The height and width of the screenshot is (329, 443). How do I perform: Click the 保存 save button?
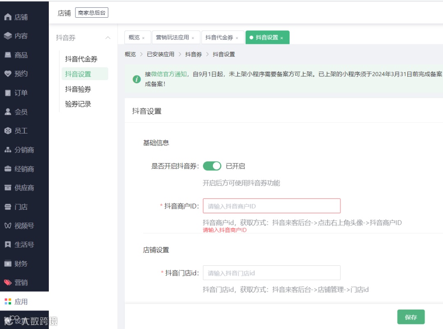(x=411, y=317)
